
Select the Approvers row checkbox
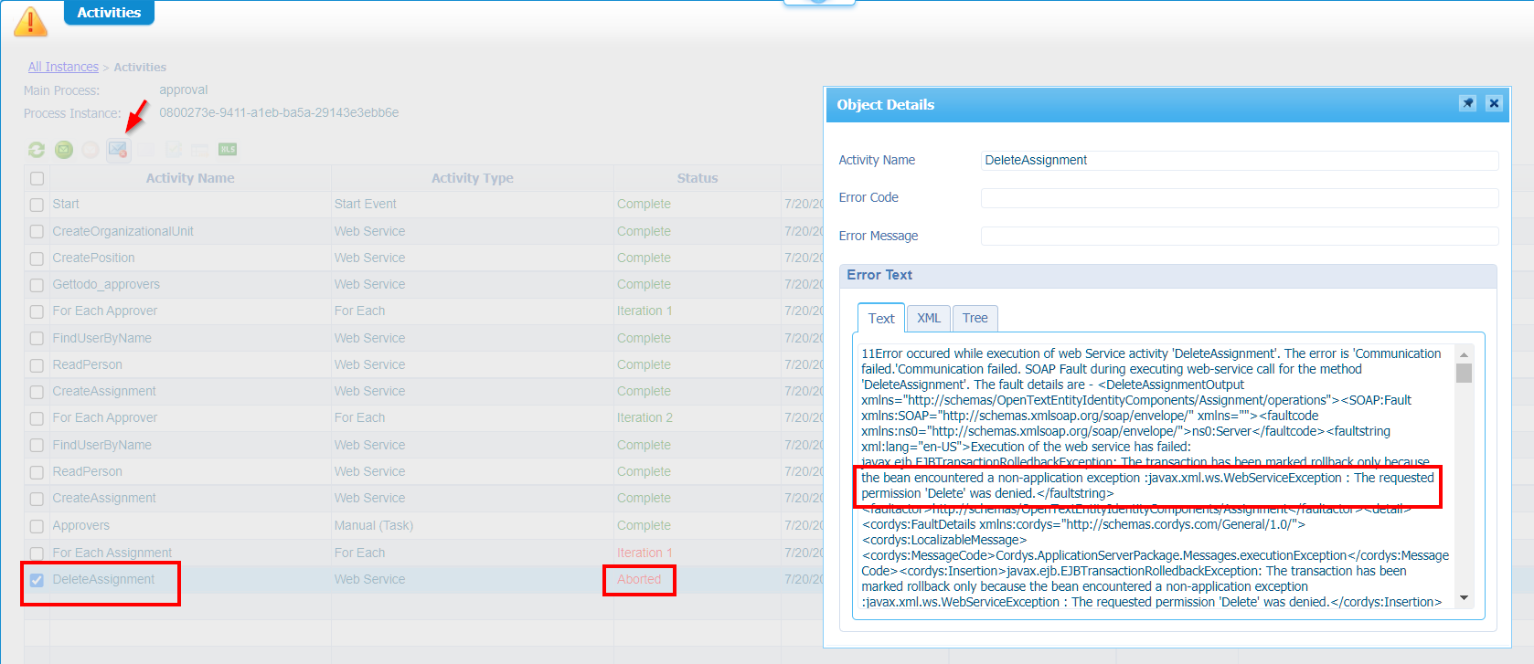[37, 526]
